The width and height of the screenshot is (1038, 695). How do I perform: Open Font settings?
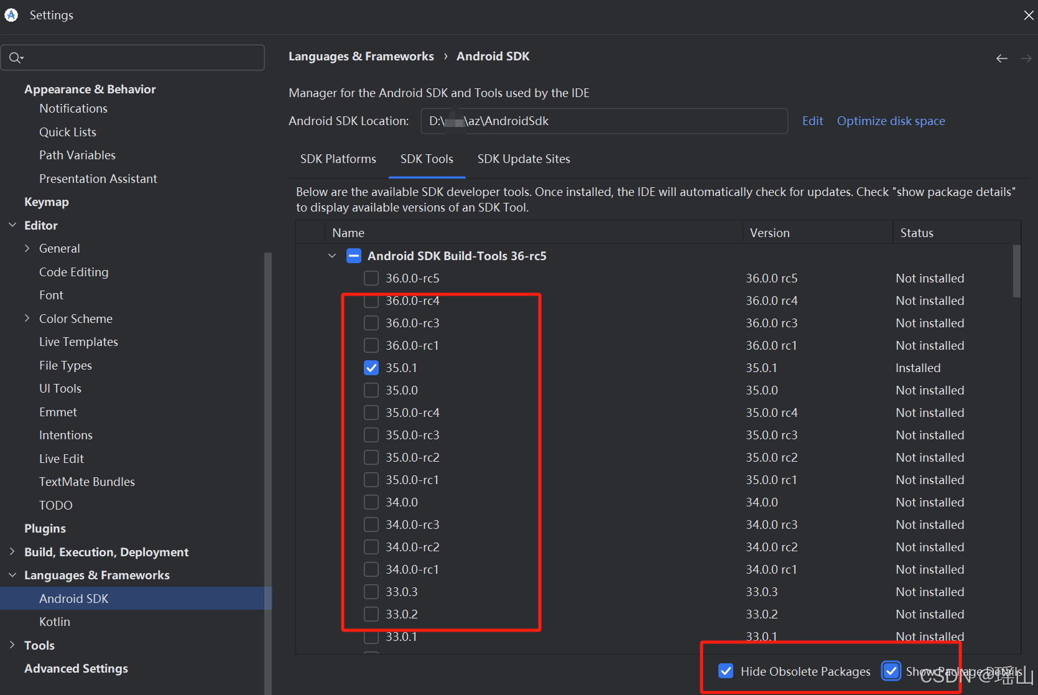click(x=51, y=295)
